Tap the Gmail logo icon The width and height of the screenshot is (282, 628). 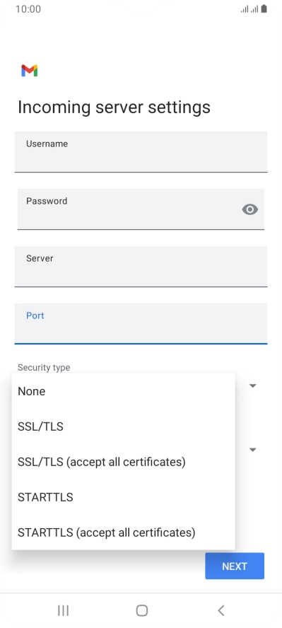pyautogui.click(x=29, y=71)
